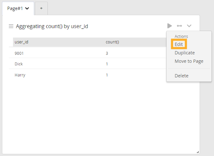Click the Actions menu header label
Image resolution: width=214 pixels, height=156 pixels.
click(x=181, y=36)
